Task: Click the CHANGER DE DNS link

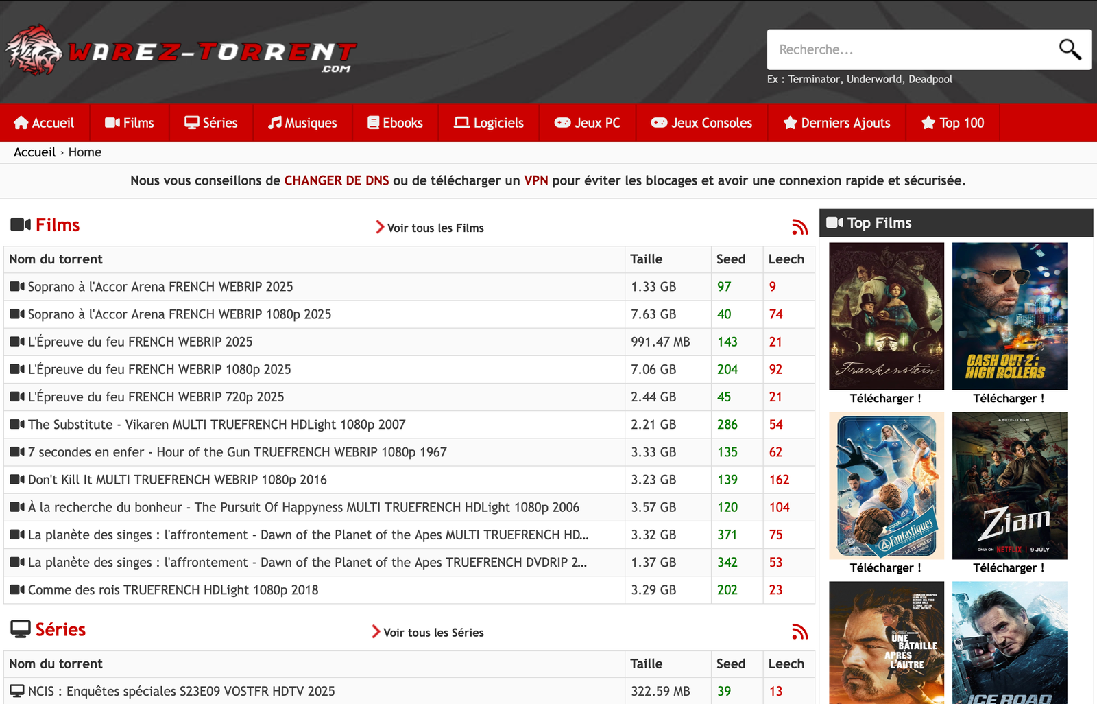Action: (x=336, y=180)
